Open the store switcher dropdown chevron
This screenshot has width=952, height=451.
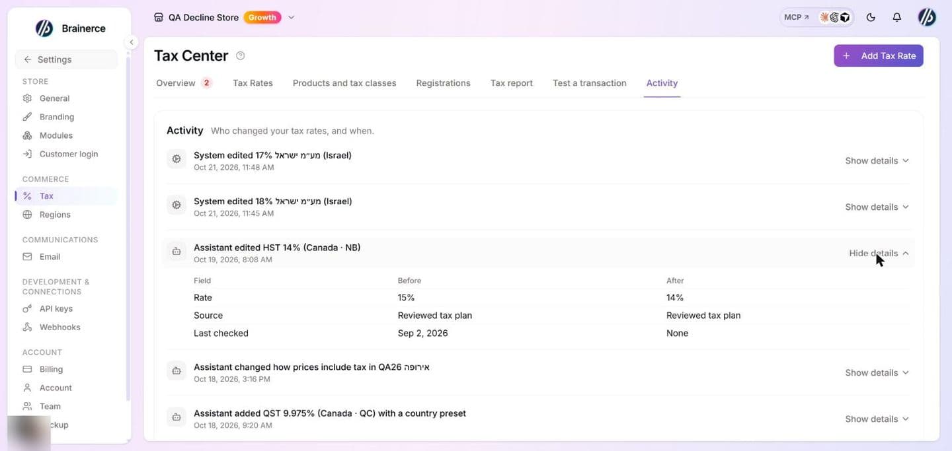pyautogui.click(x=292, y=17)
